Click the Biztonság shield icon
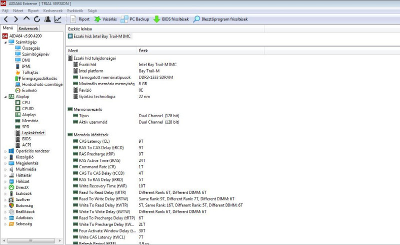 tap(11, 205)
